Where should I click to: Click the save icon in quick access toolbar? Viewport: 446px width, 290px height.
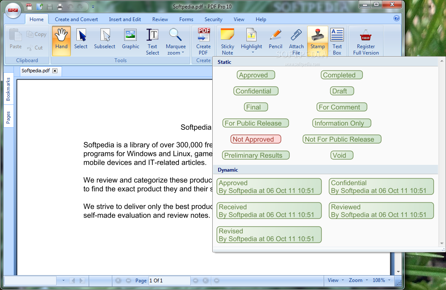point(49,6)
